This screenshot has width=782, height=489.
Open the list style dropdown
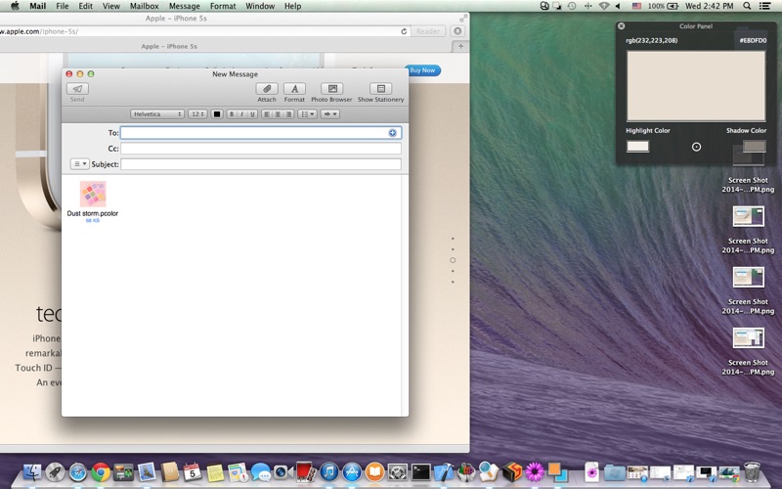307,114
